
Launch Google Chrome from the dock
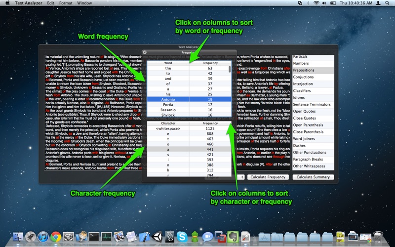pos(56,237)
